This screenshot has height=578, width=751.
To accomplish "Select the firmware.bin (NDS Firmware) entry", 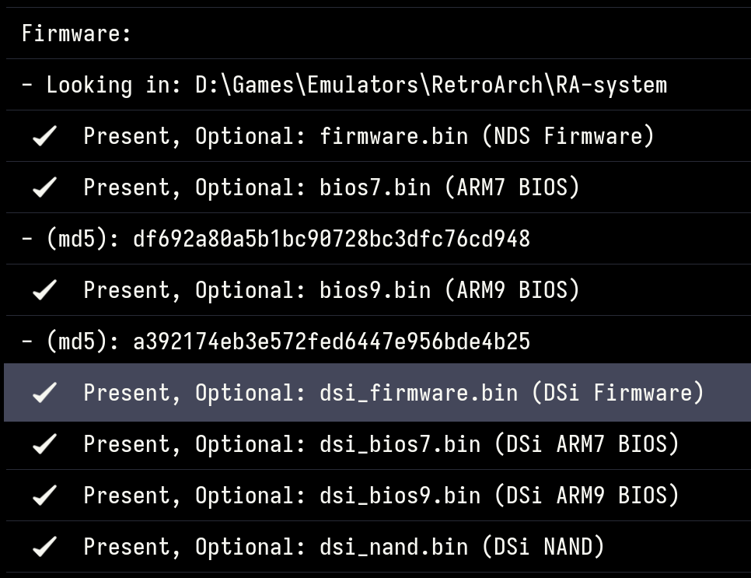I will [x=379, y=136].
